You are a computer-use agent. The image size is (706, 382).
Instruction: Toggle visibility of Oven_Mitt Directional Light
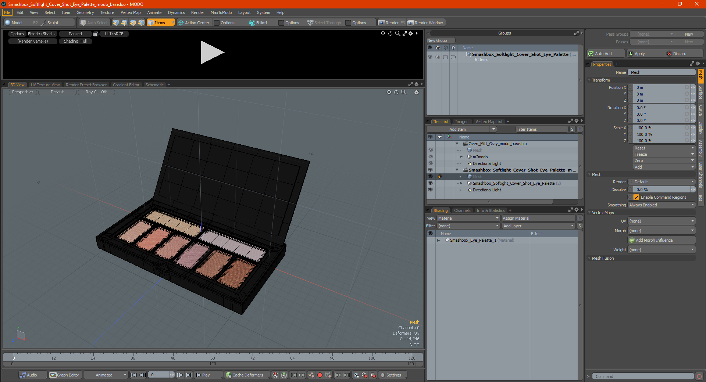coord(431,163)
